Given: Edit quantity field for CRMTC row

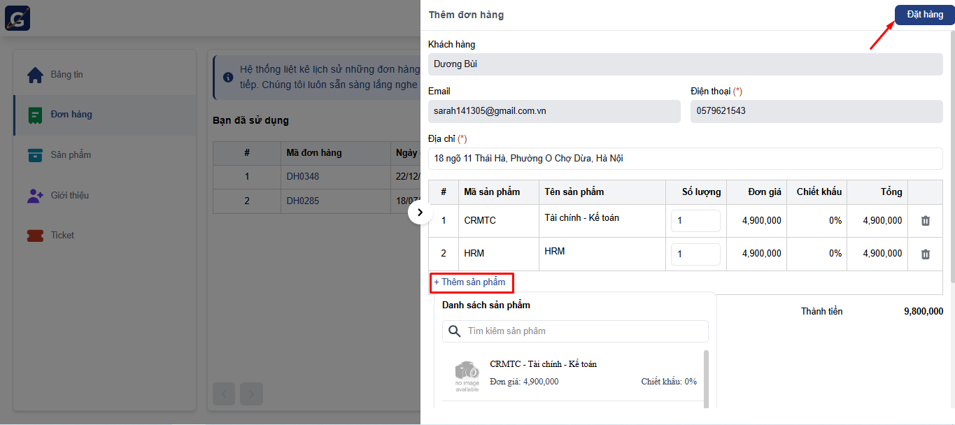Looking at the screenshot, I should pos(695,221).
